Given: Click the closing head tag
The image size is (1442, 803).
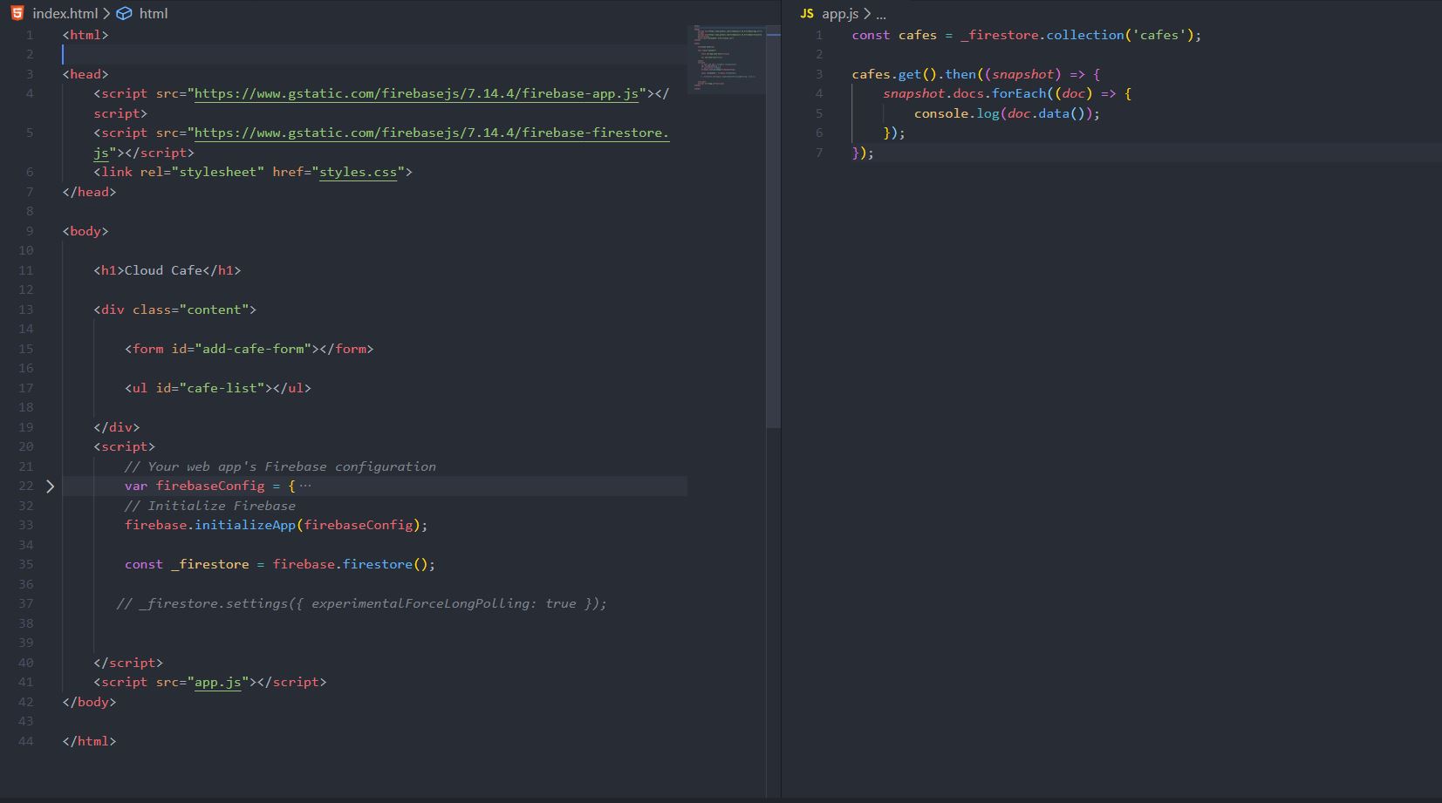Looking at the screenshot, I should click(89, 192).
